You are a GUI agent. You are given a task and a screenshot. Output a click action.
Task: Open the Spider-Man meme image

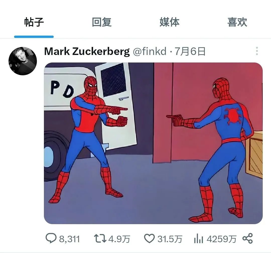[153, 143]
